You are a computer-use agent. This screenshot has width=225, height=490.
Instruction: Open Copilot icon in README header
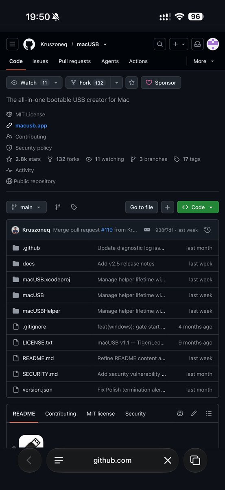point(180,414)
